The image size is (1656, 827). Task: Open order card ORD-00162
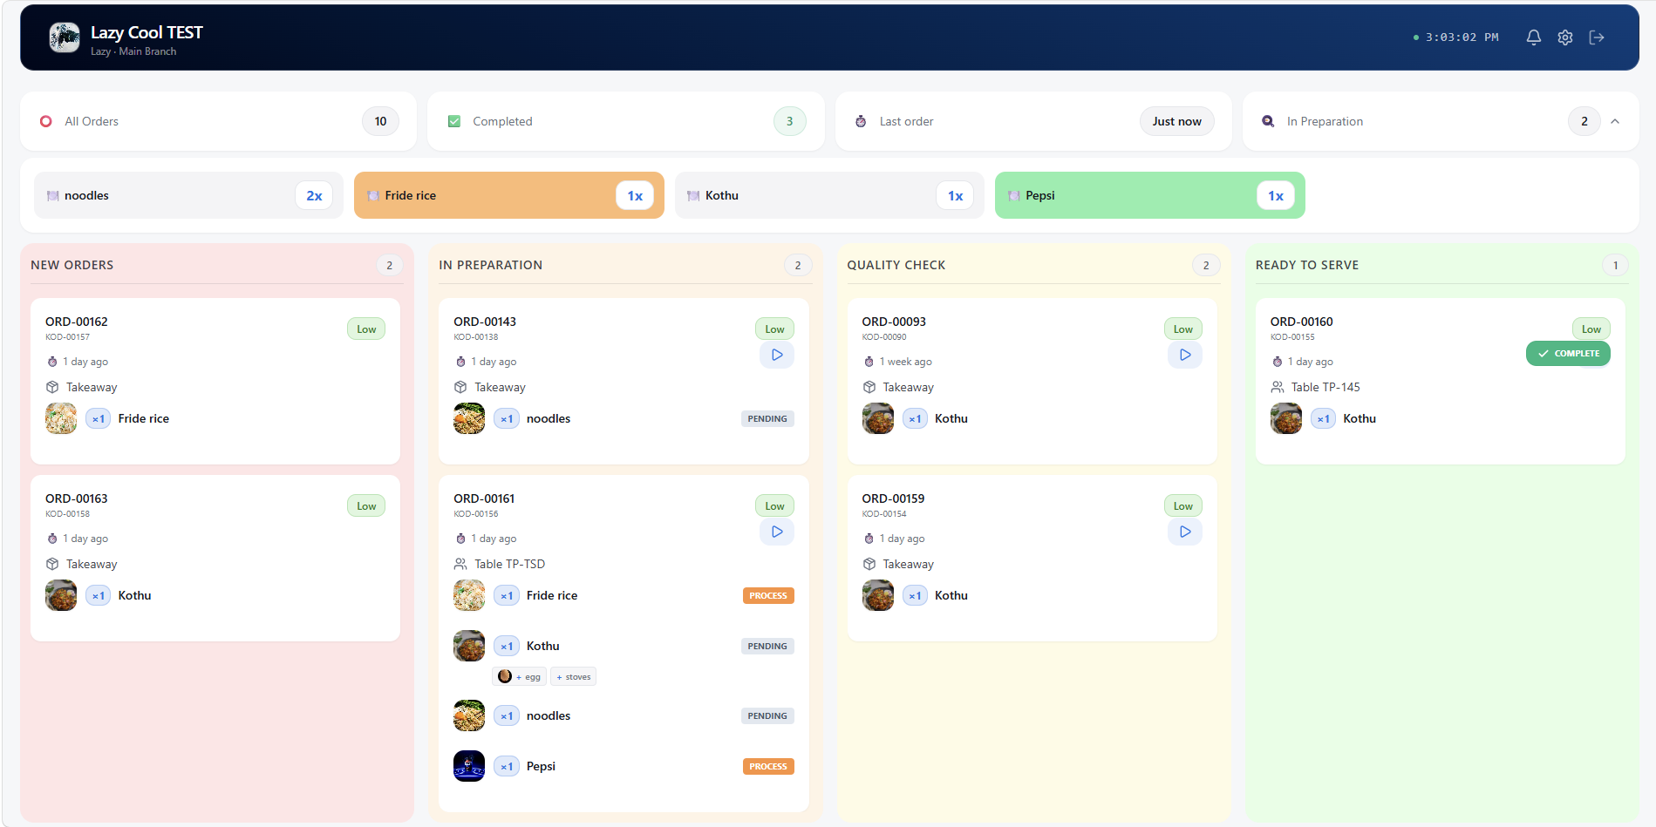pos(215,381)
